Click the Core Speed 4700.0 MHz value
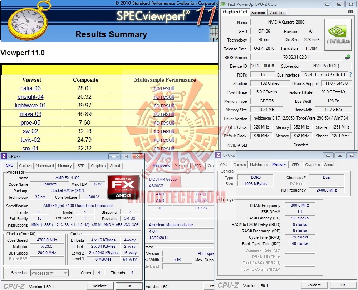 pyautogui.click(x=47, y=240)
